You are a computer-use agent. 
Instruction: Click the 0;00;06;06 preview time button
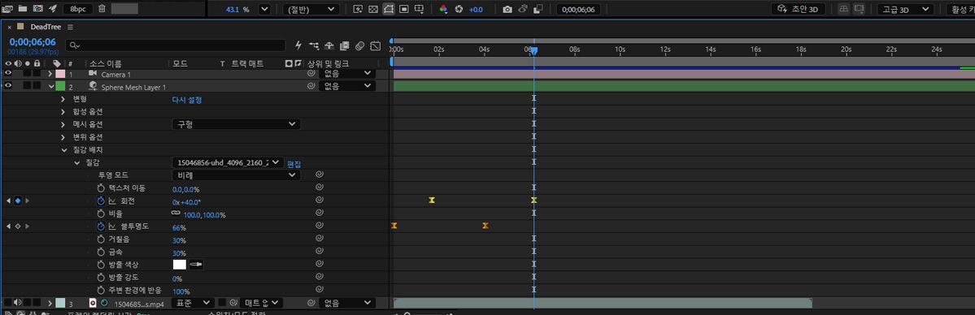[x=577, y=9]
